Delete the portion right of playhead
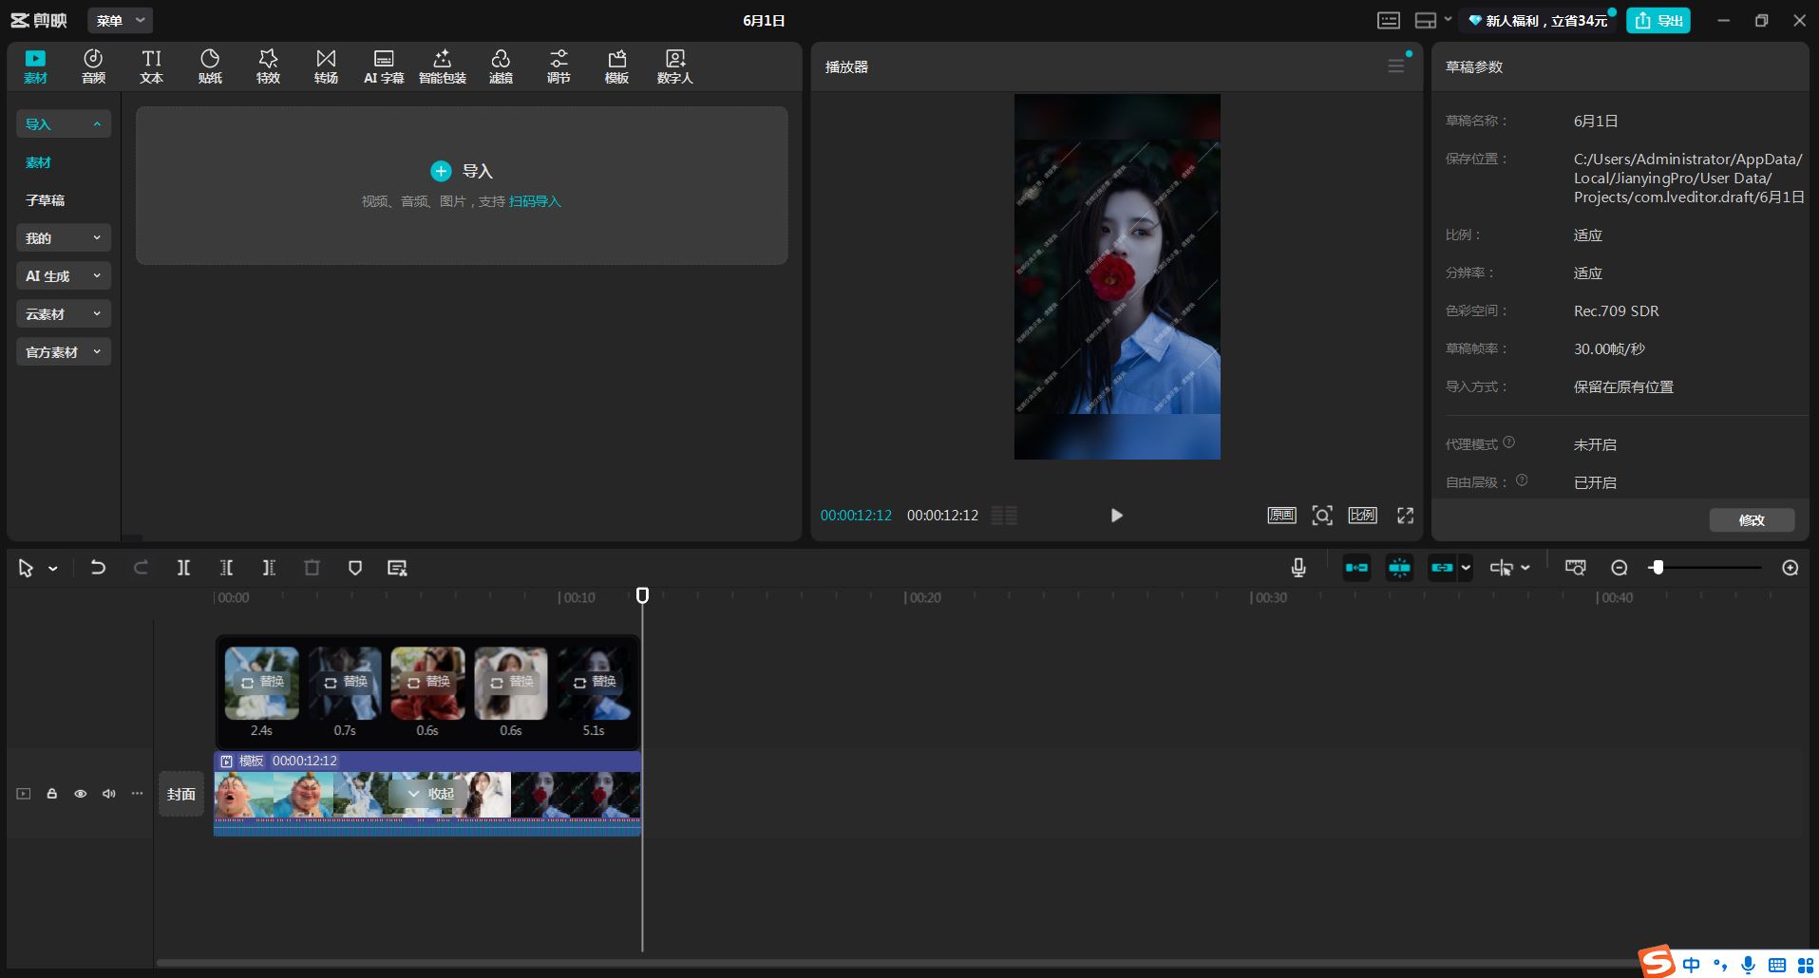The image size is (1819, 978). click(x=269, y=567)
